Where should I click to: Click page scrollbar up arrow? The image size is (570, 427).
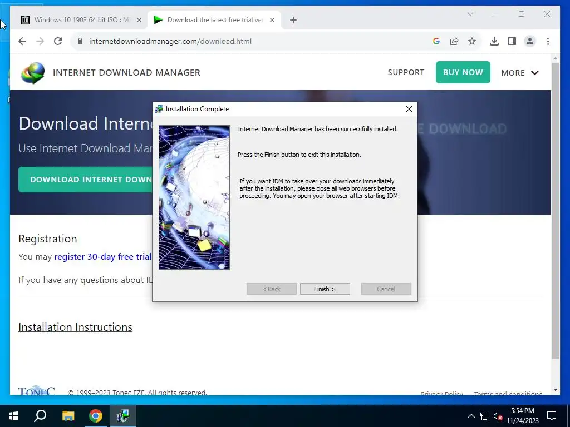pyautogui.click(x=555, y=58)
